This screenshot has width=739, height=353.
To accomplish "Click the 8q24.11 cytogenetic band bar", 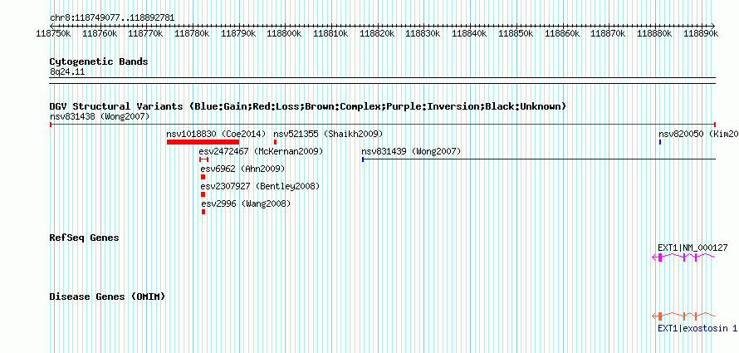I will (x=383, y=81).
